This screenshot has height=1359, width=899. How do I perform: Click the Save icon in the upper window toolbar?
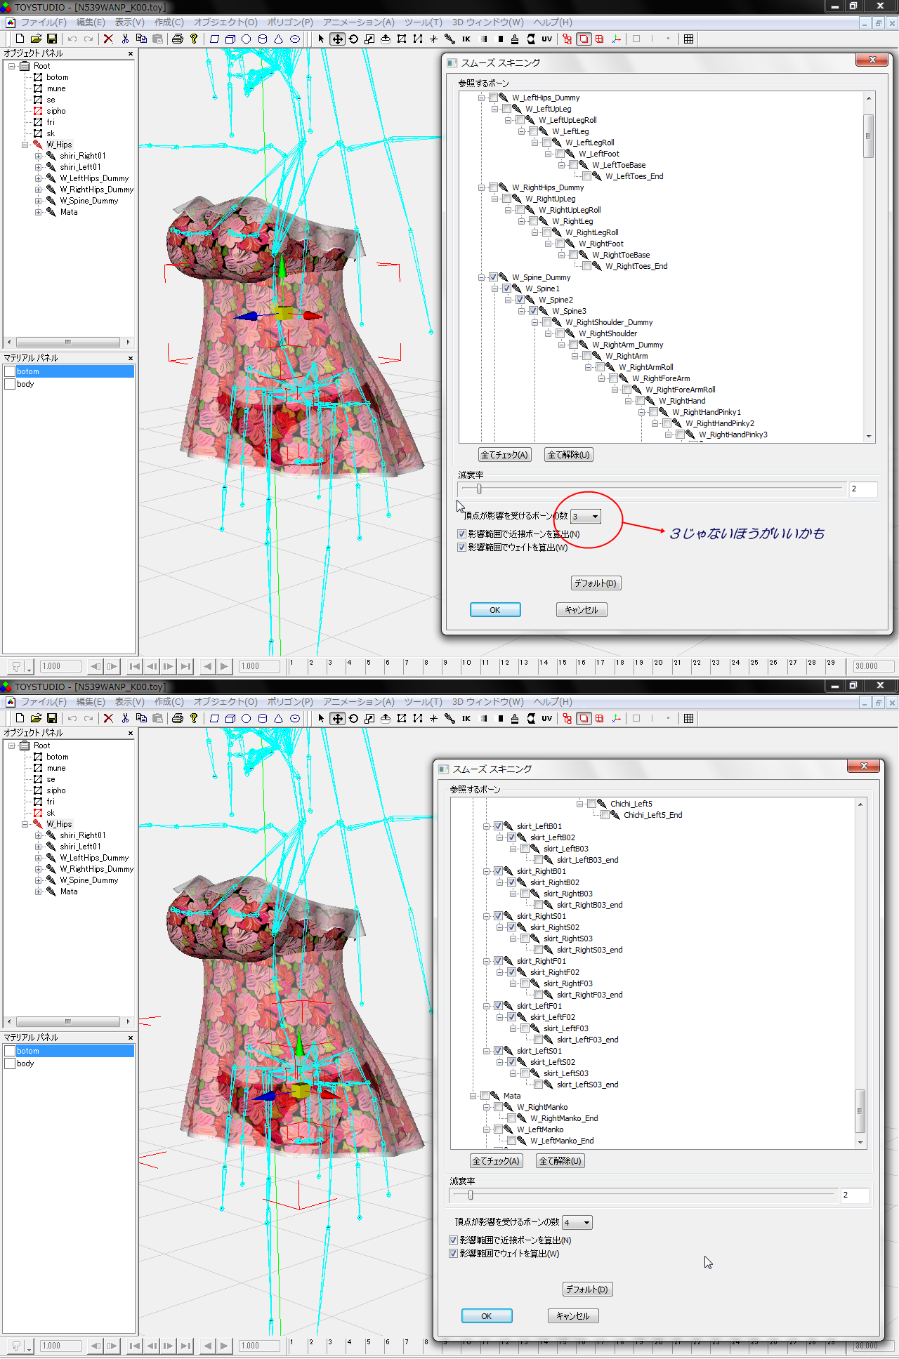click(x=52, y=39)
